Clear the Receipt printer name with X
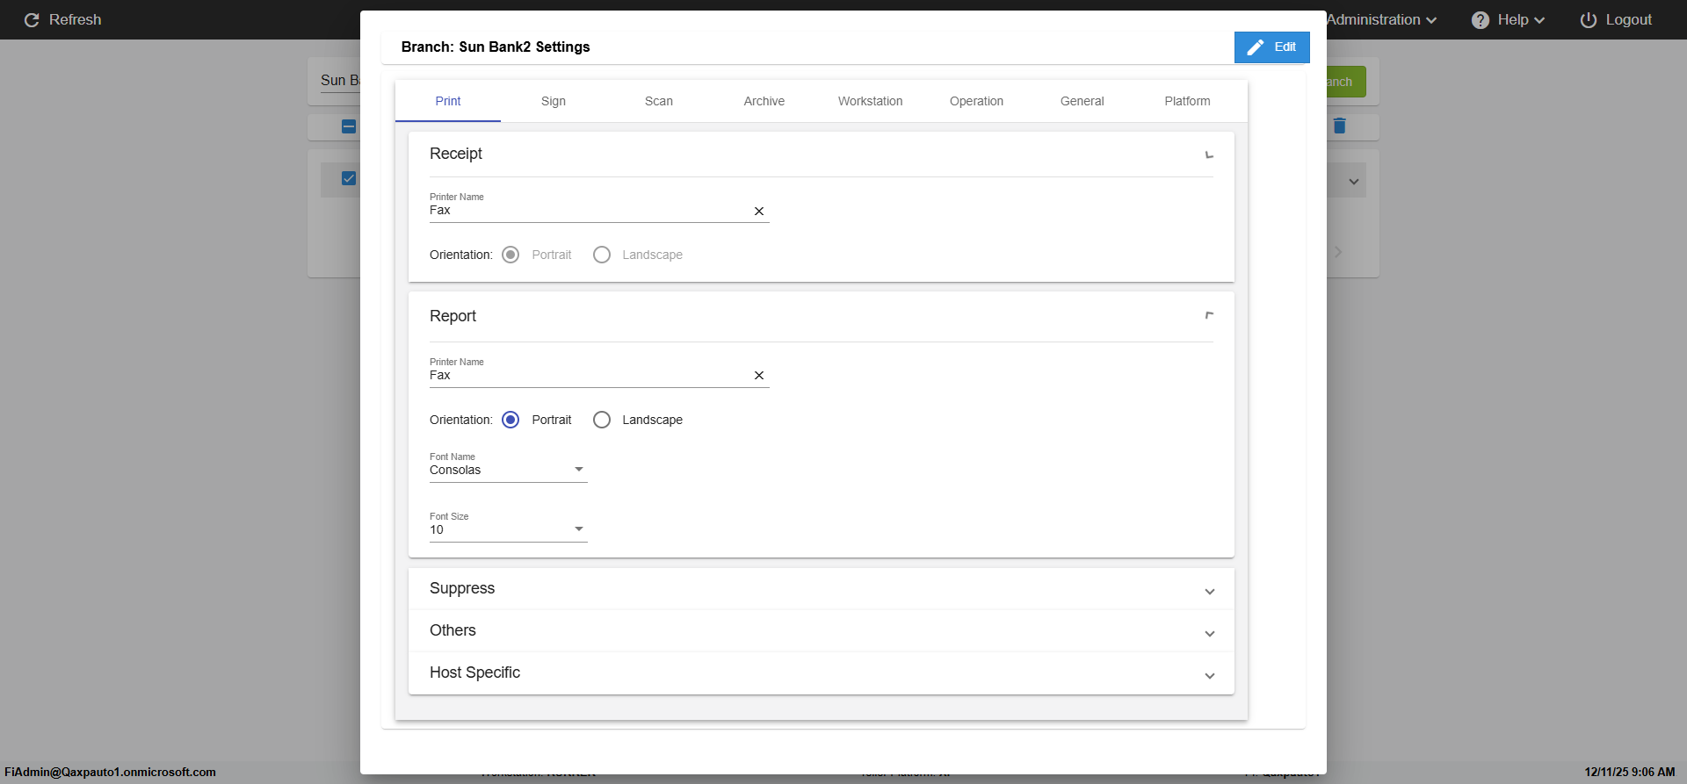1687x784 pixels. tap(759, 212)
